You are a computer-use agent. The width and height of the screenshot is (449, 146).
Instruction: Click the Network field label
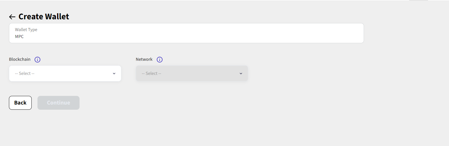(x=144, y=59)
